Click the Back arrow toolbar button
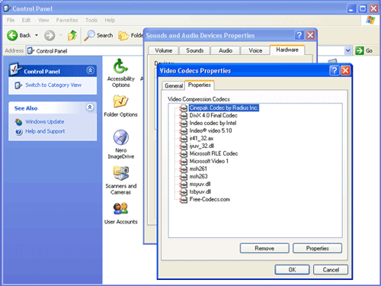The height and width of the screenshot is (286, 381). click(x=12, y=35)
